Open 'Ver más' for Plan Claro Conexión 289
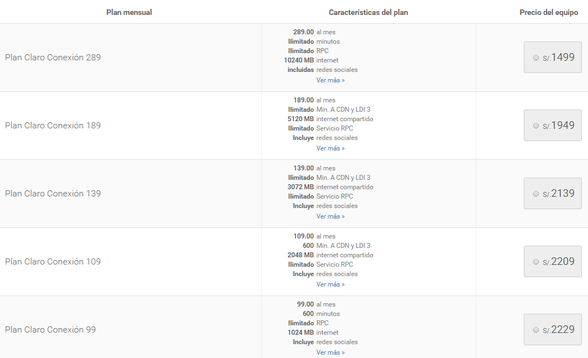Screen dimensions: 588x358 tap(331, 80)
